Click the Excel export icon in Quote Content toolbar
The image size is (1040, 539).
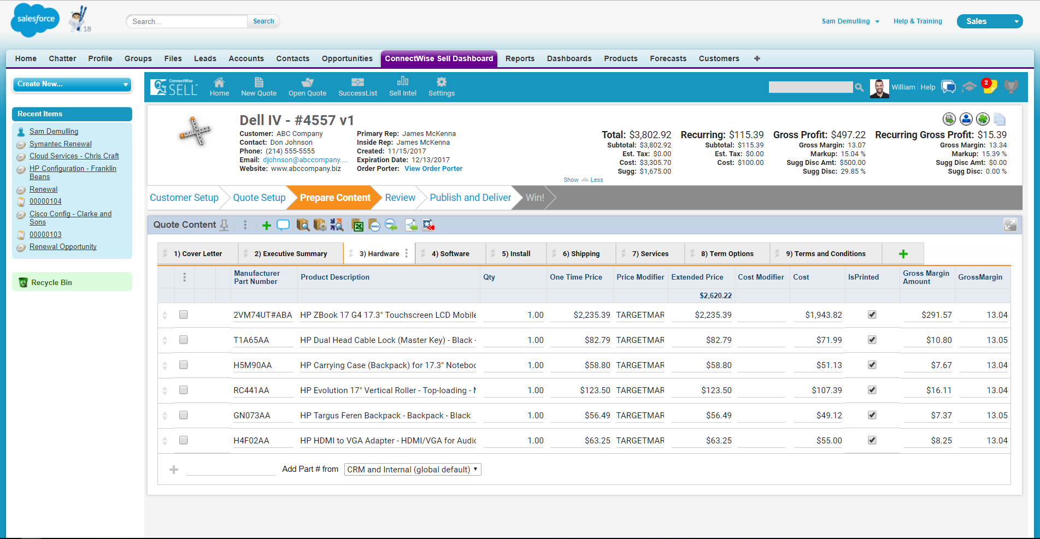[357, 226]
